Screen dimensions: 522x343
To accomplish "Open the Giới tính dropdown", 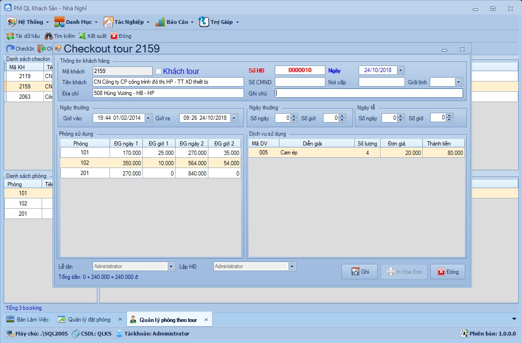I will coord(458,82).
